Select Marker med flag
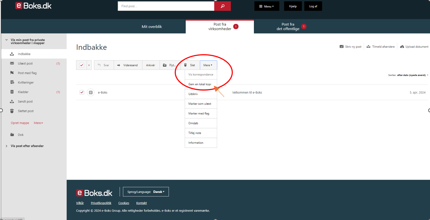 (x=201, y=113)
